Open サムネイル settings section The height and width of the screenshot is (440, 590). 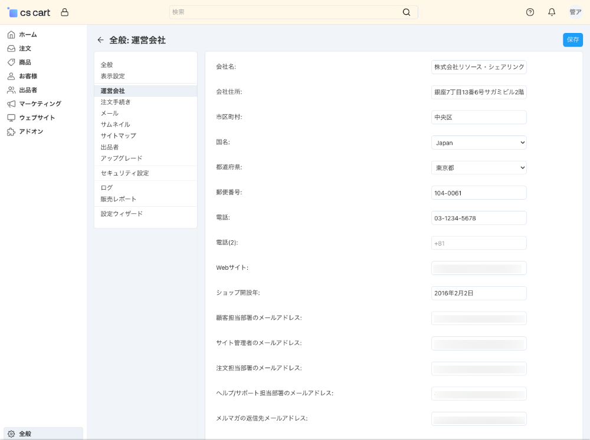pos(115,124)
